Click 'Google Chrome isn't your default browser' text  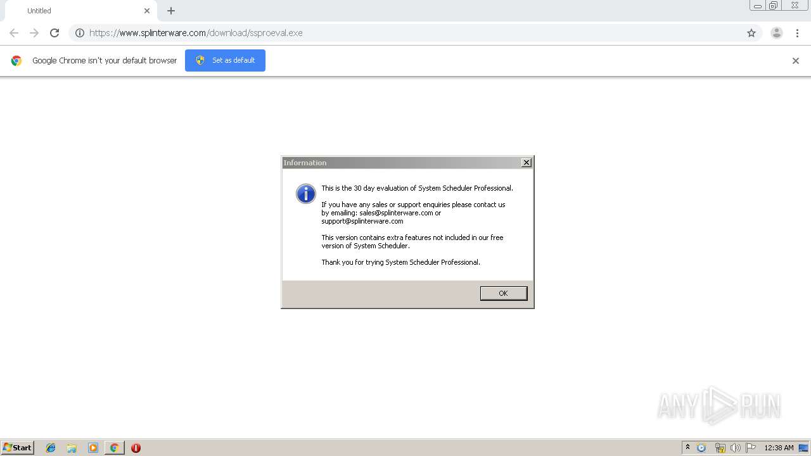tap(105, 61)
